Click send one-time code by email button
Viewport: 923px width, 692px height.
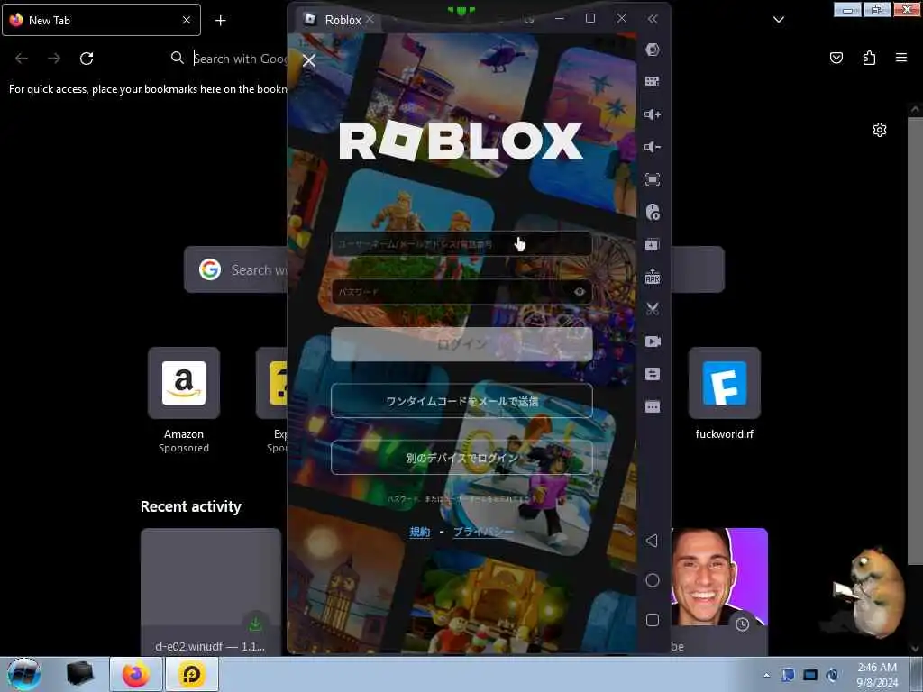461,401
